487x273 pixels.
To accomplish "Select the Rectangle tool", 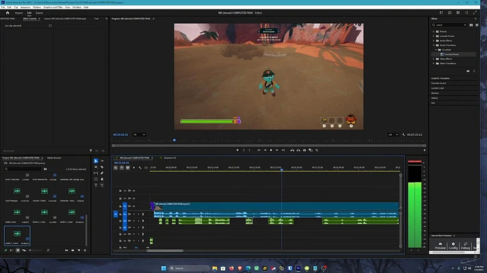I will tap(96, 179).
